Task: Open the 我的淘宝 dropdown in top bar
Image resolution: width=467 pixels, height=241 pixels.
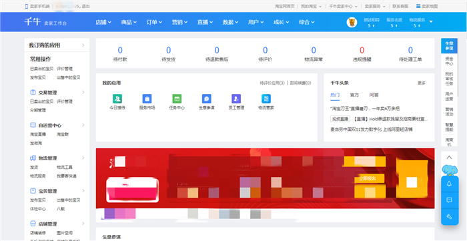Action: click(x=312, y=6)
